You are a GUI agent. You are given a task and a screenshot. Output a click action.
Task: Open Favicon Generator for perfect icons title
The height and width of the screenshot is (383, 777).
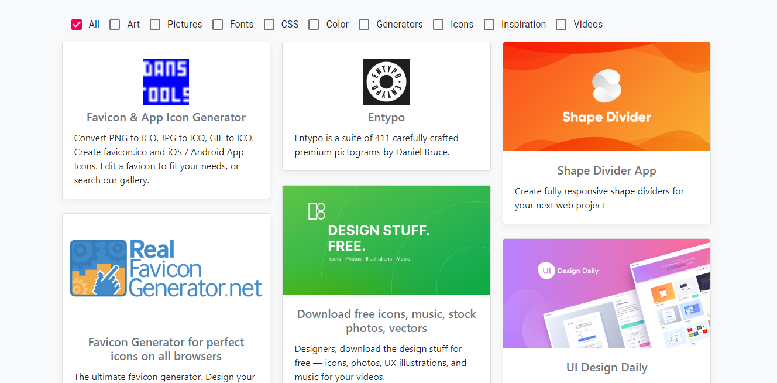pyautogui.click(x=166, y=349)
